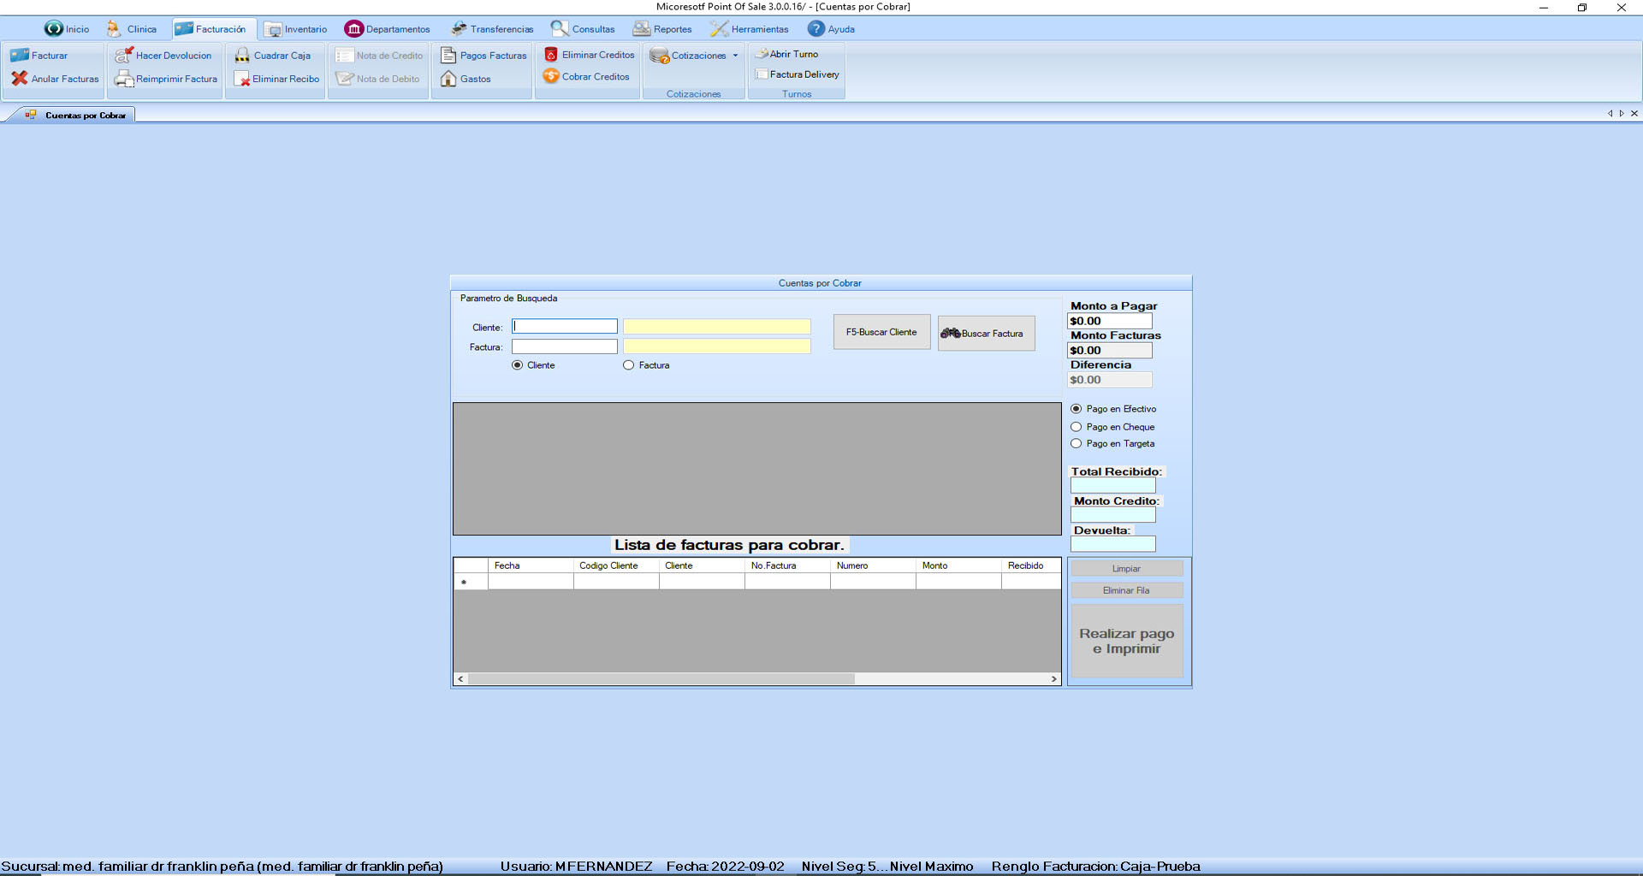Image resolution: width=1643 pixels, height=876 pixels.
Task: Click the Gastos house icon
Action: (448, 79)
